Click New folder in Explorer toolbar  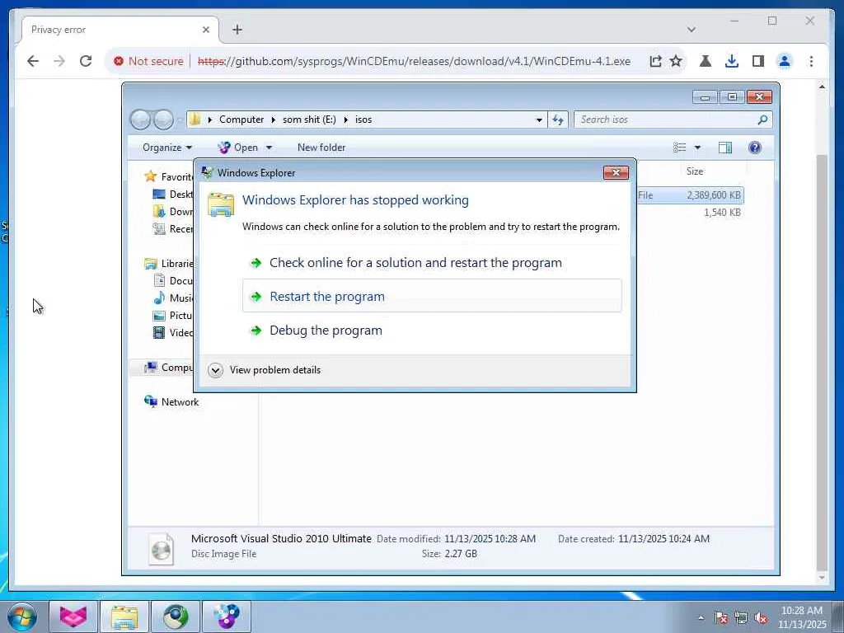click(321, 148)
